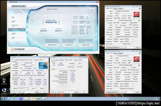Open Sensors tab in HD 4800 Series GPU-Z
The image size is (161, 106).
click(115, 9)
